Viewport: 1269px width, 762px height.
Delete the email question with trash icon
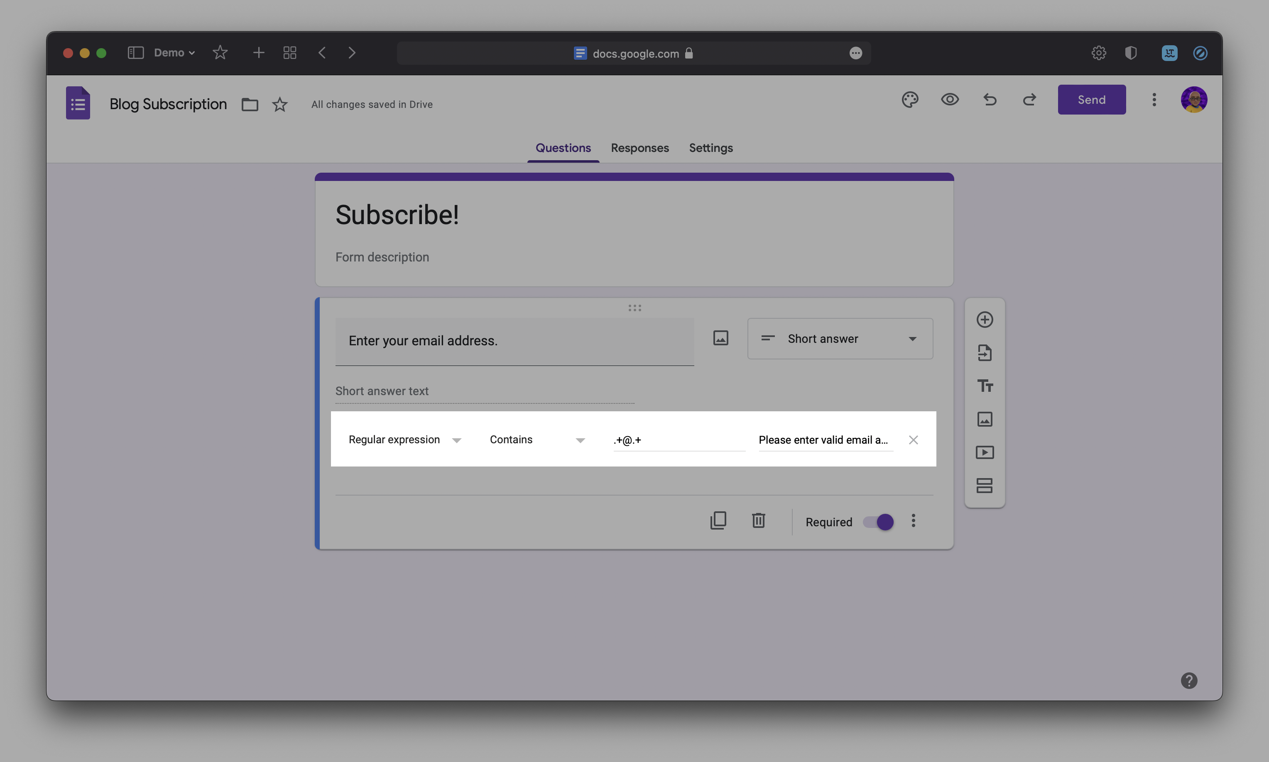tap(758, 521)
